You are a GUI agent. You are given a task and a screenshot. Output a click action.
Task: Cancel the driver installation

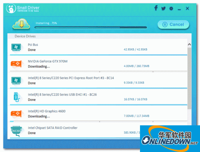click(x=173, y=24)
